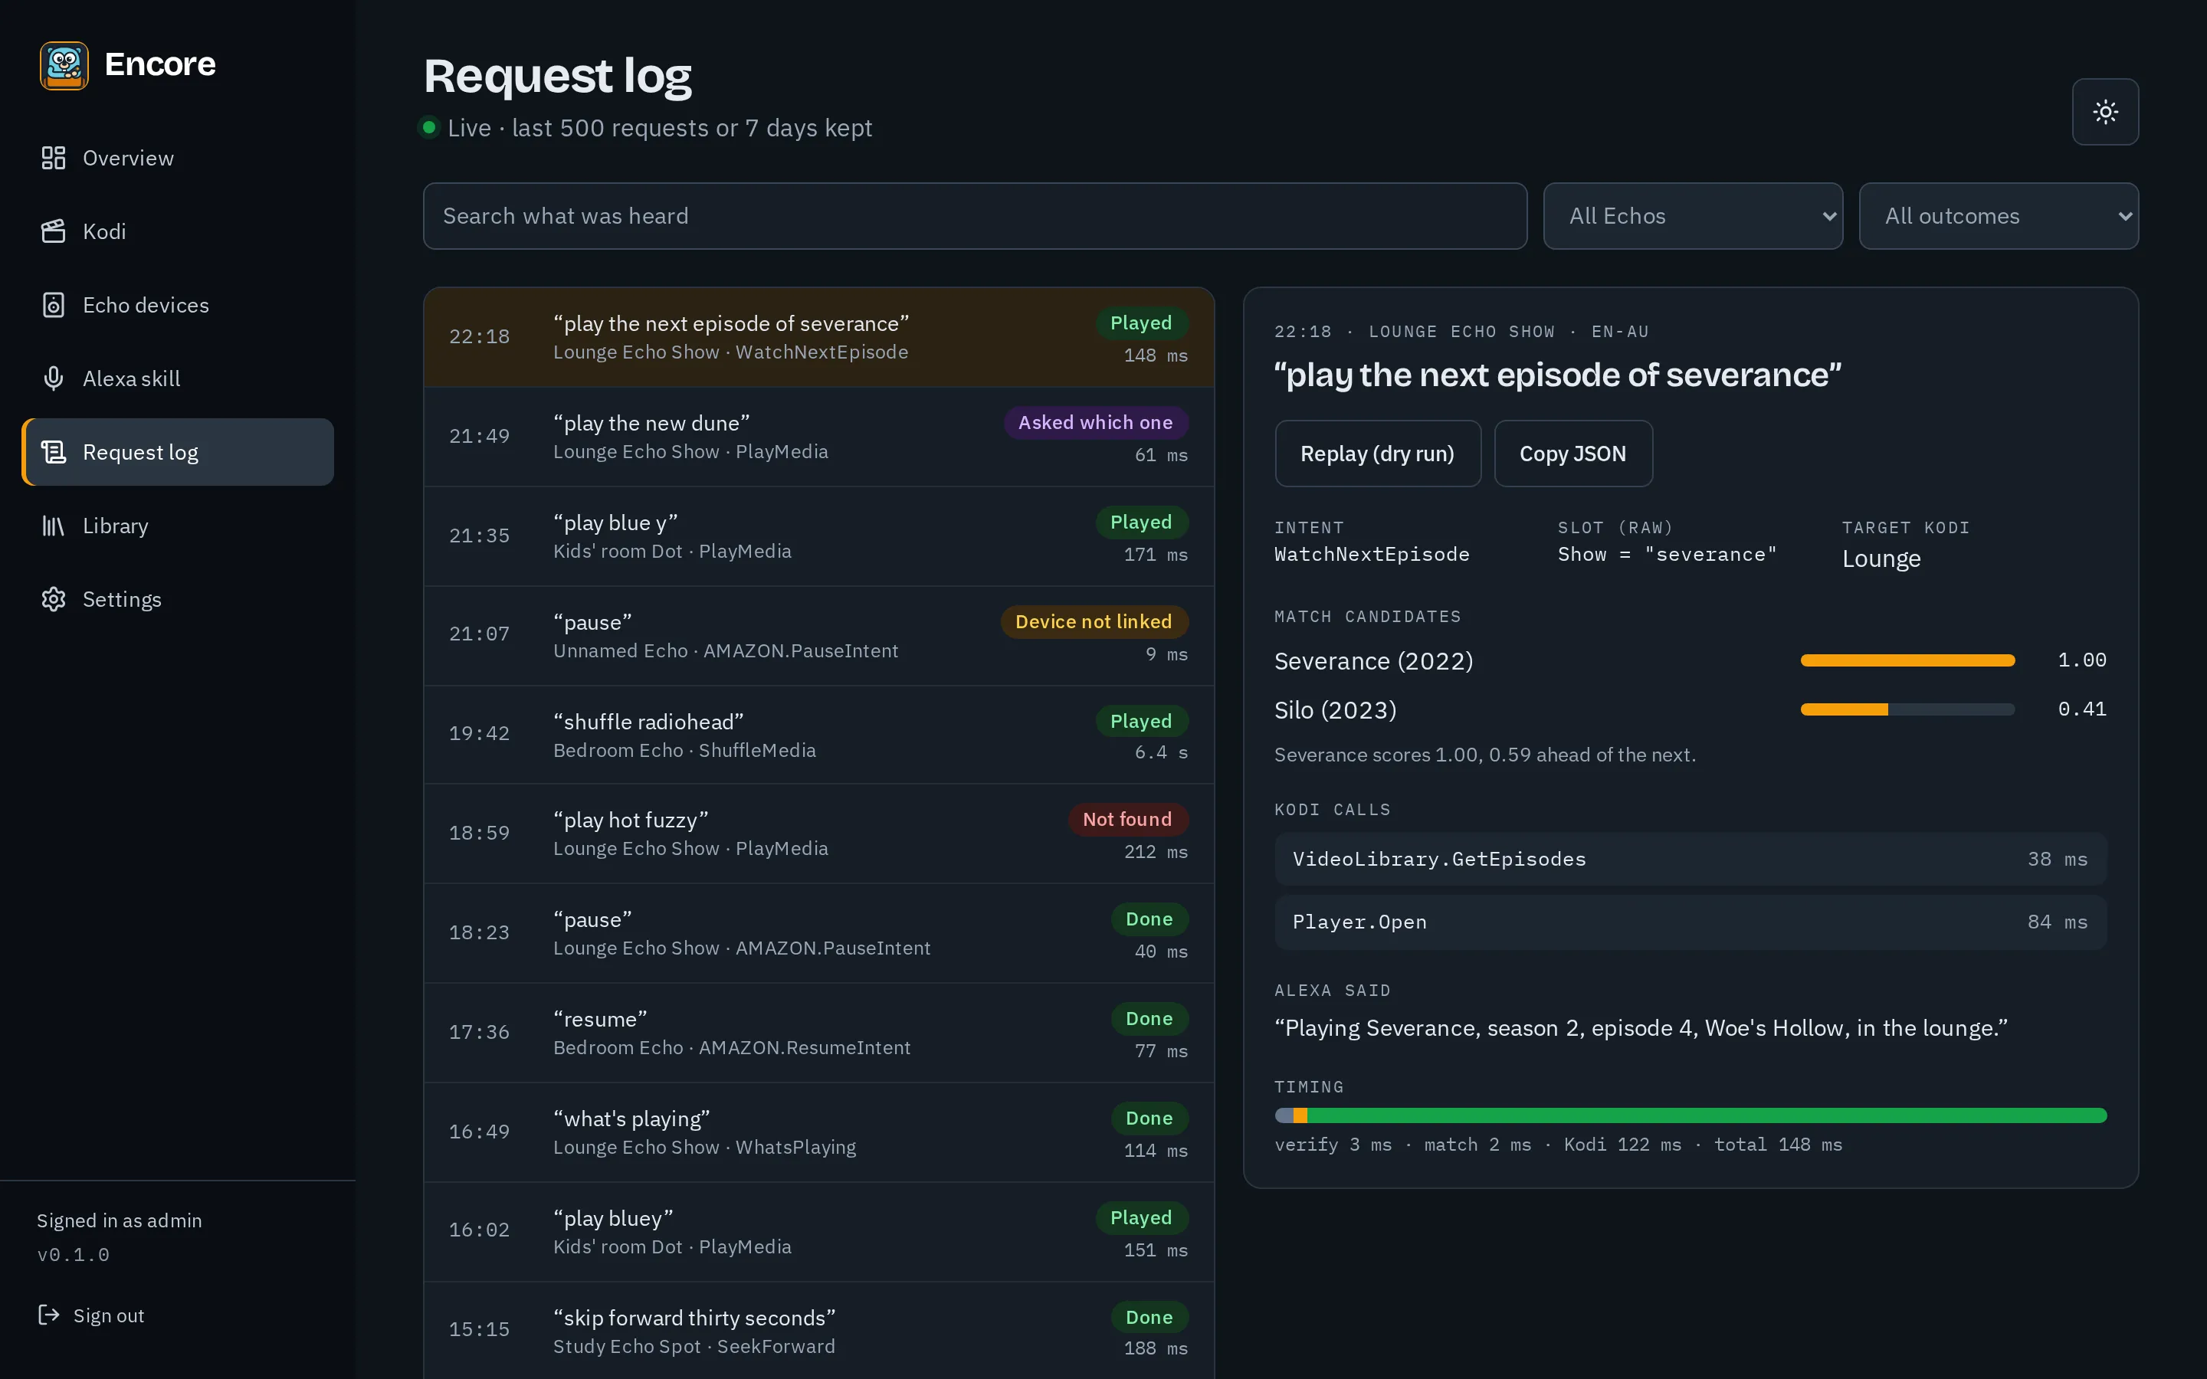Click the VideoLibrary.GetEpisodes call row

1690,859
